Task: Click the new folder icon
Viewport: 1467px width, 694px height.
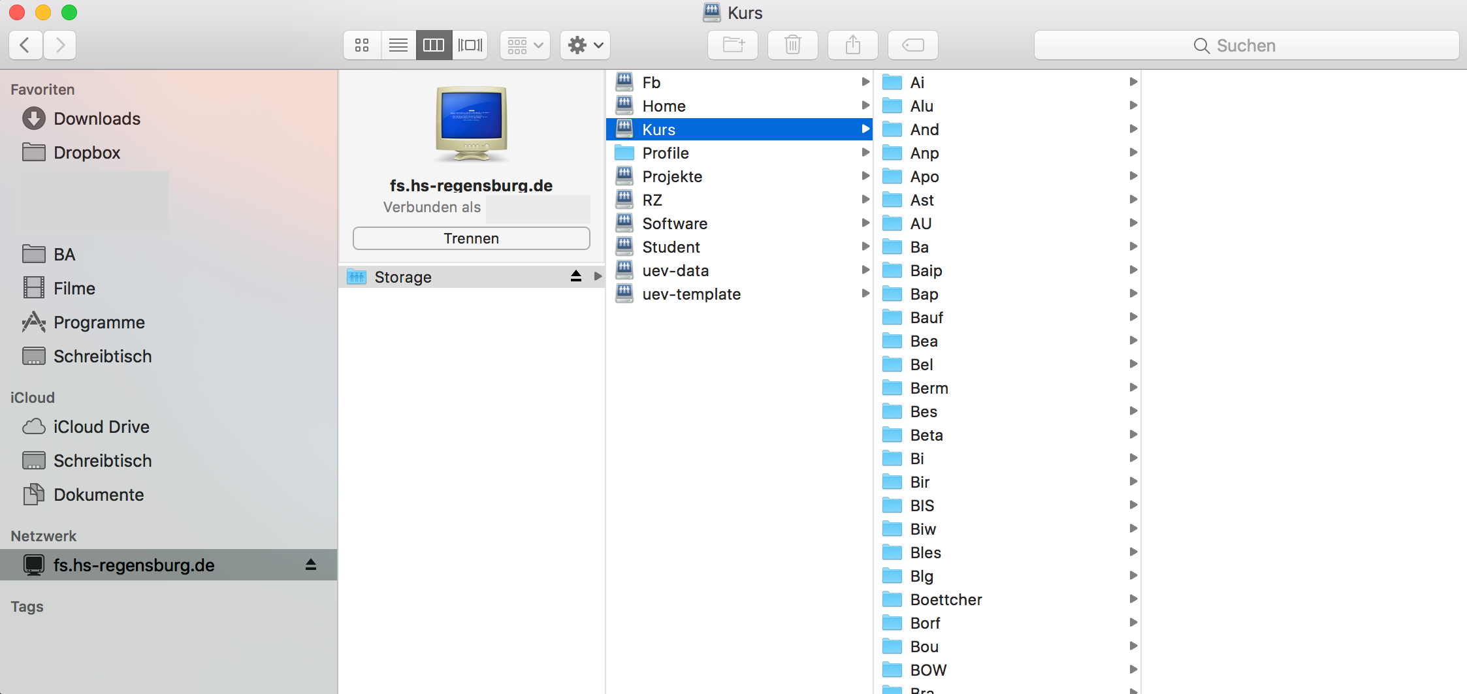Action: [x=733, y=45]
